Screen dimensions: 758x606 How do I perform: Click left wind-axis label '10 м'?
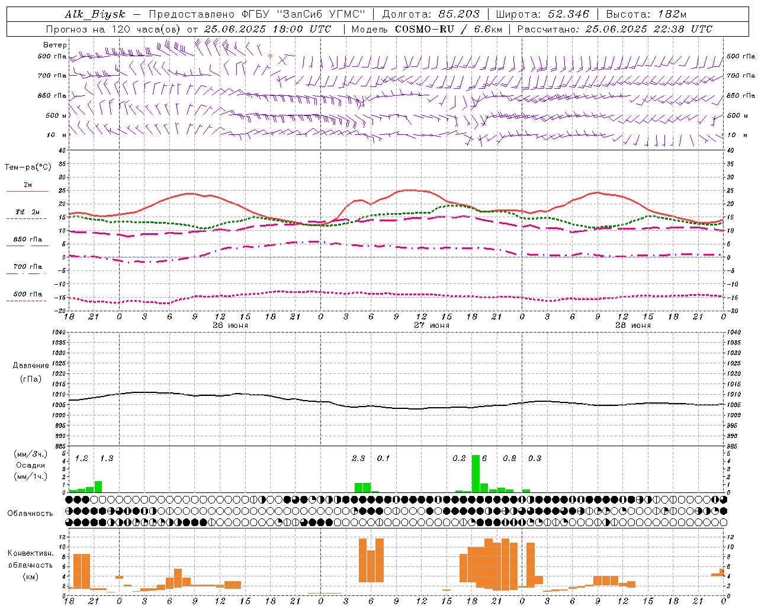coord(57,135)
